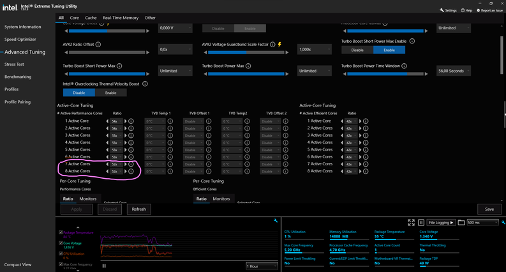
Task: Click Report an Issue
Action: click(489, 10)
